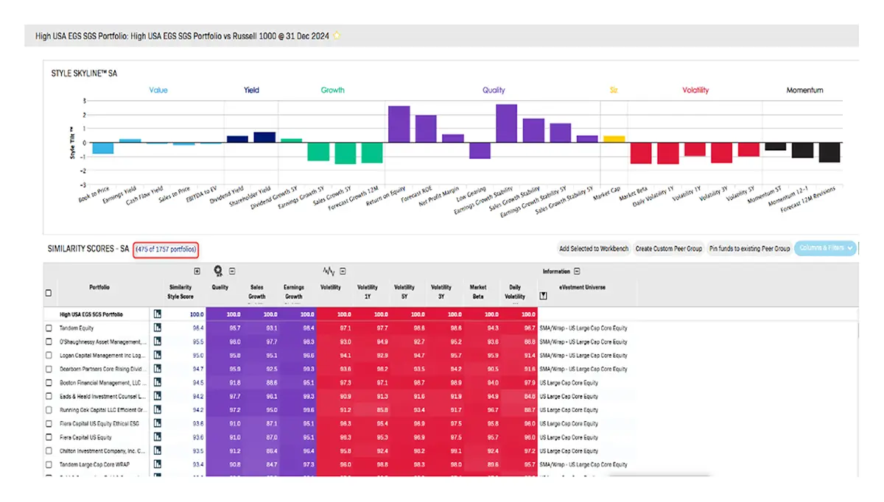Open the Columns & Filters dropdown
Image resolution: width=884 pixels, height=502 pixels.
pos(826,249)
